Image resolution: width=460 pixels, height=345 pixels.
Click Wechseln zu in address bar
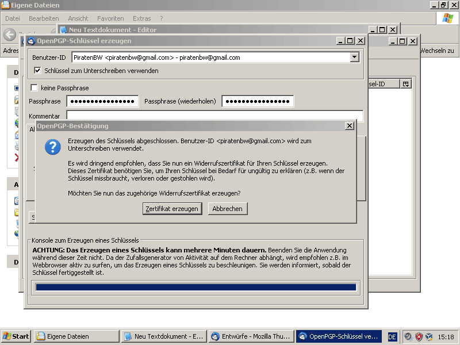437,51
